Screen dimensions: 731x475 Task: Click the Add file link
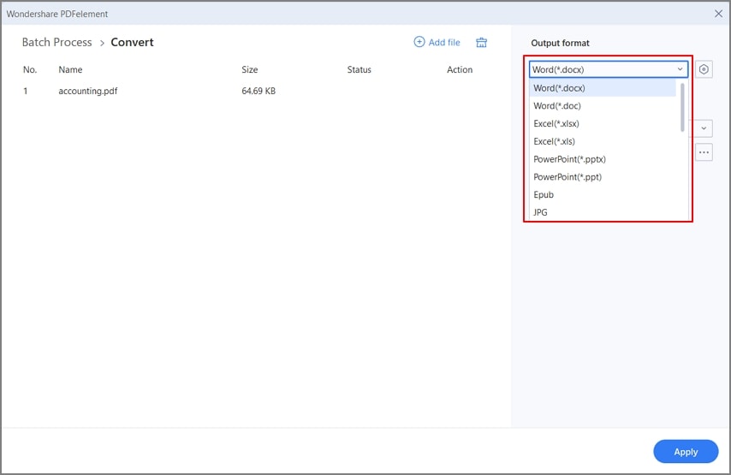point(443,43)
